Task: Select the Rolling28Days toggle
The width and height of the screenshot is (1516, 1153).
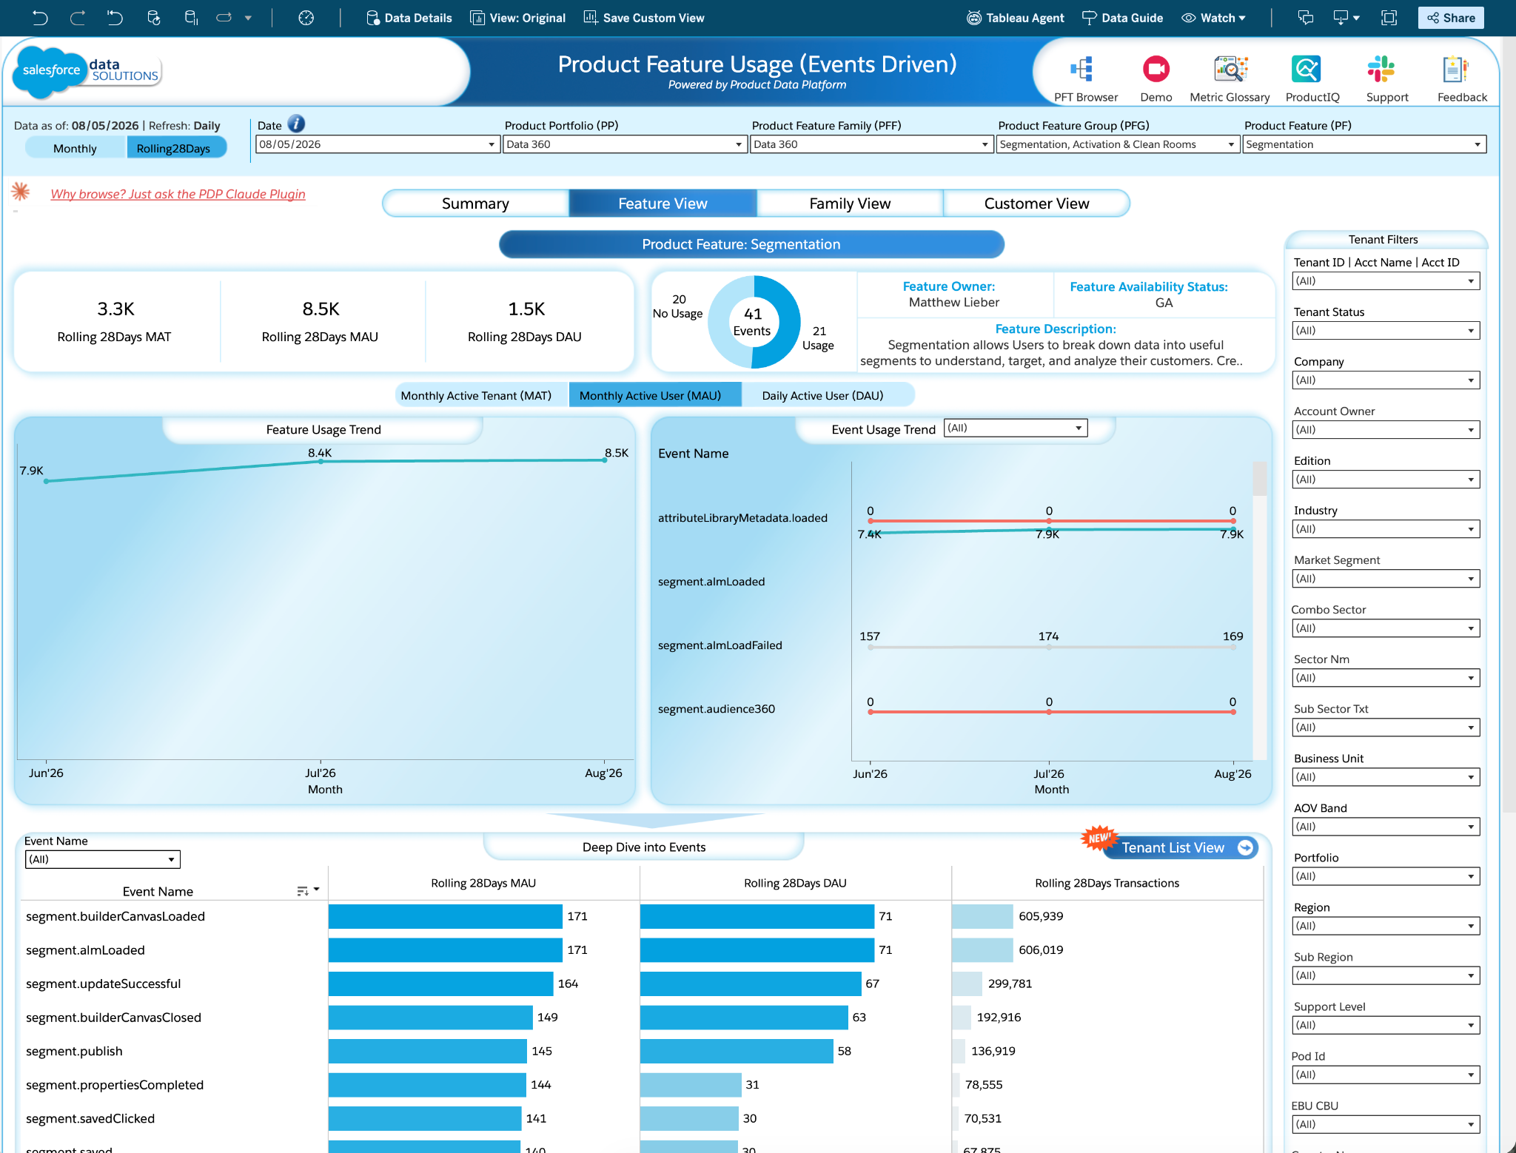Action: tap(174, 148)
